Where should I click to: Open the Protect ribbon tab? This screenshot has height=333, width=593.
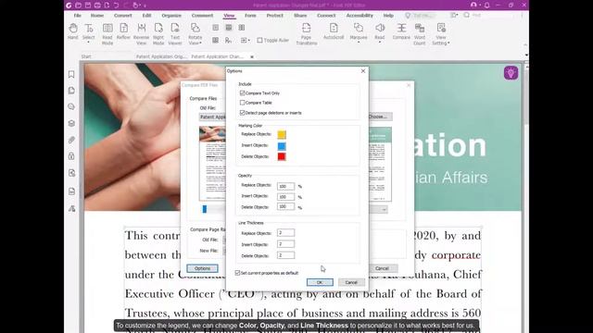pyautogui.click(x=274, y=16)
